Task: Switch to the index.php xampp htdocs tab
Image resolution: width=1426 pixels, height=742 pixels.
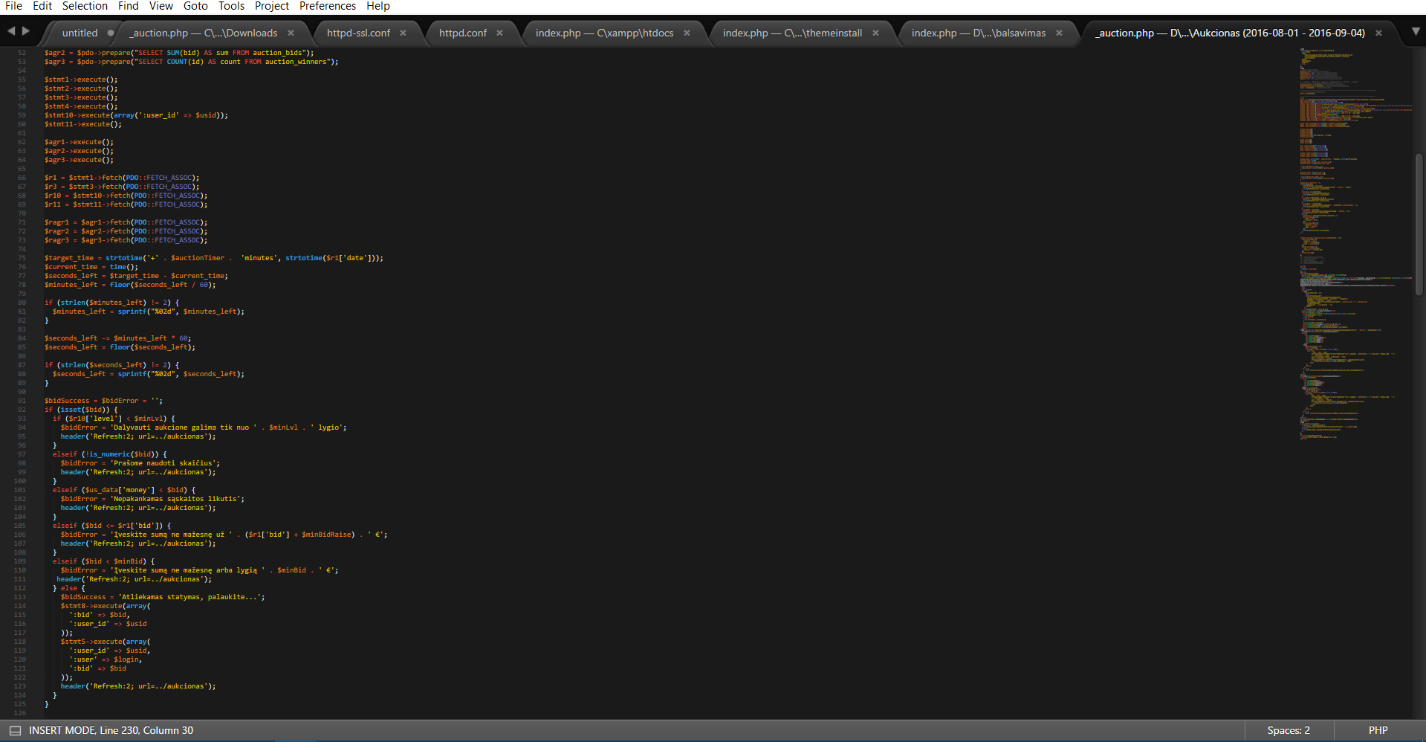Action: tap(604, 33)
